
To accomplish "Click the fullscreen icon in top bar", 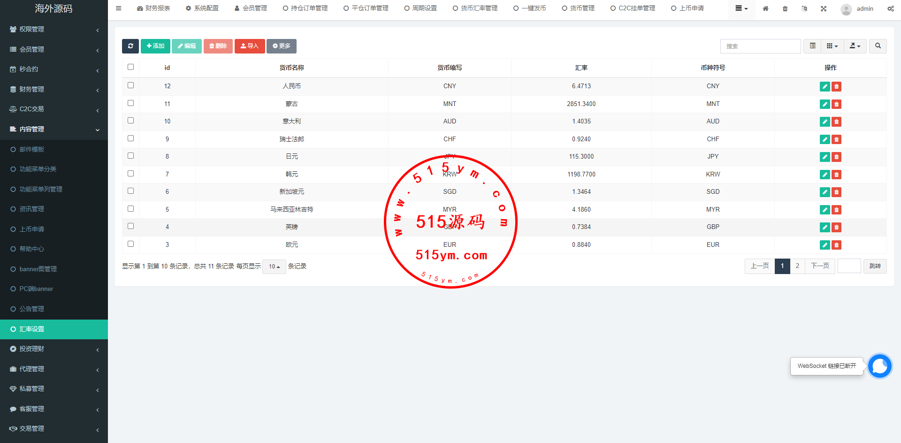I will click(x=824, y=8).
